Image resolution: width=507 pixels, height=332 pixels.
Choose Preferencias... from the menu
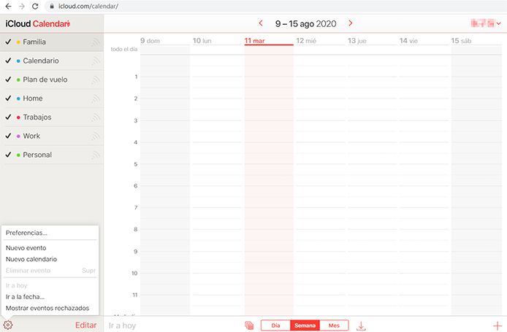click(26, 233)
